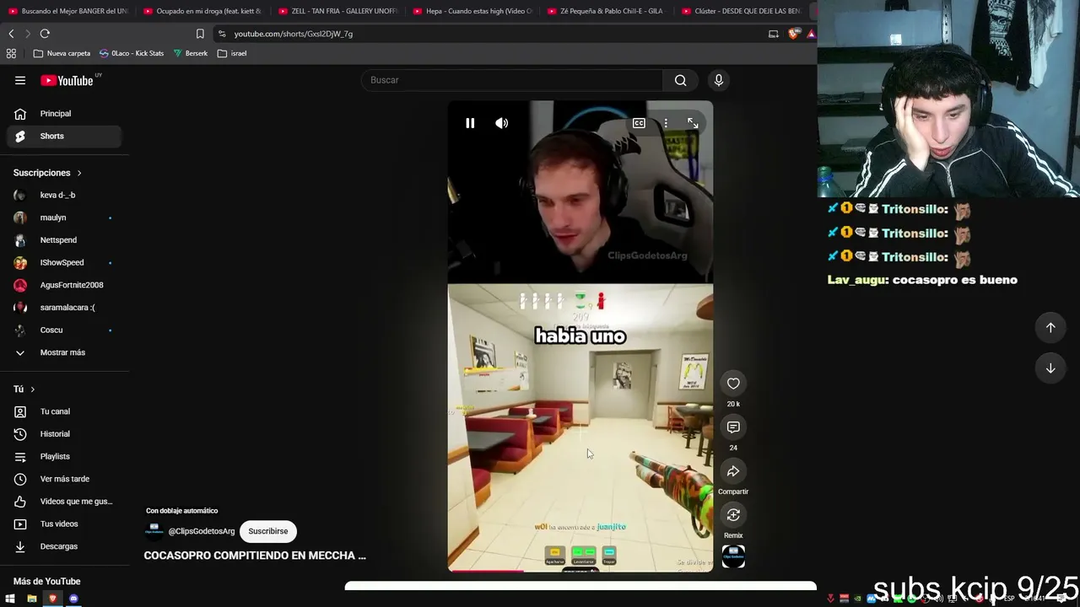
Task: Share the Short via Compartir
Action: (733, 471)
